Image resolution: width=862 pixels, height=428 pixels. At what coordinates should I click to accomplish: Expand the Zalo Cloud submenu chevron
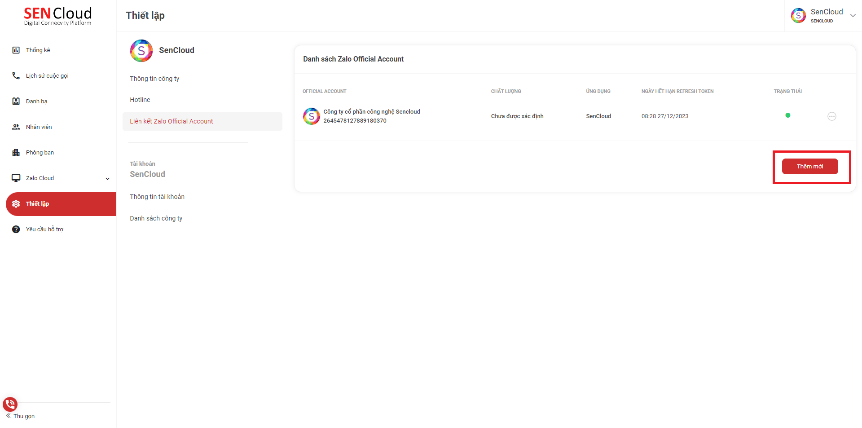pyautogui.click(x=107, y=179)
